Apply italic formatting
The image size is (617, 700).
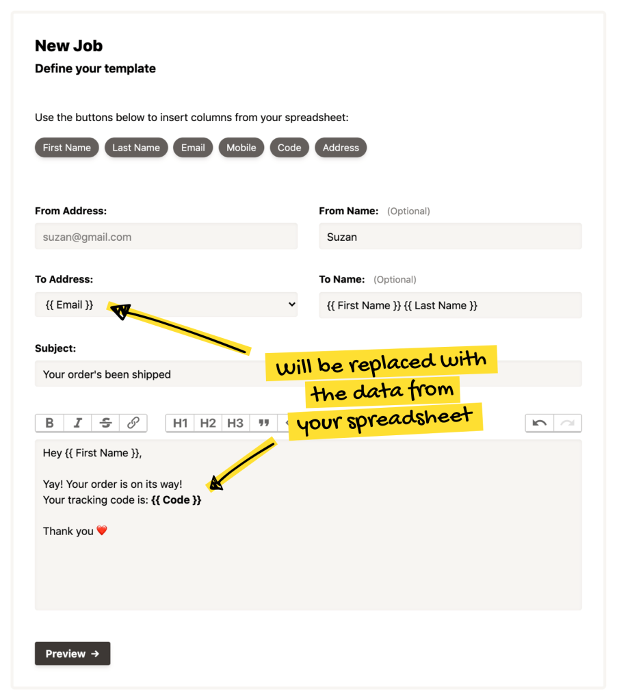pyautogui.click(x=77, y=423)
